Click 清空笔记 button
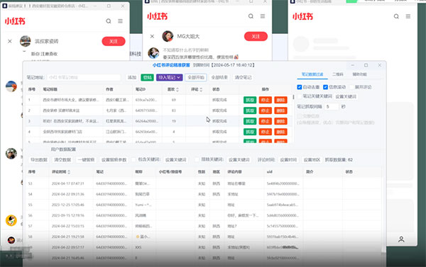Image resolution: width=426 pixels, height=267 pixels. [x=243, y=77]
